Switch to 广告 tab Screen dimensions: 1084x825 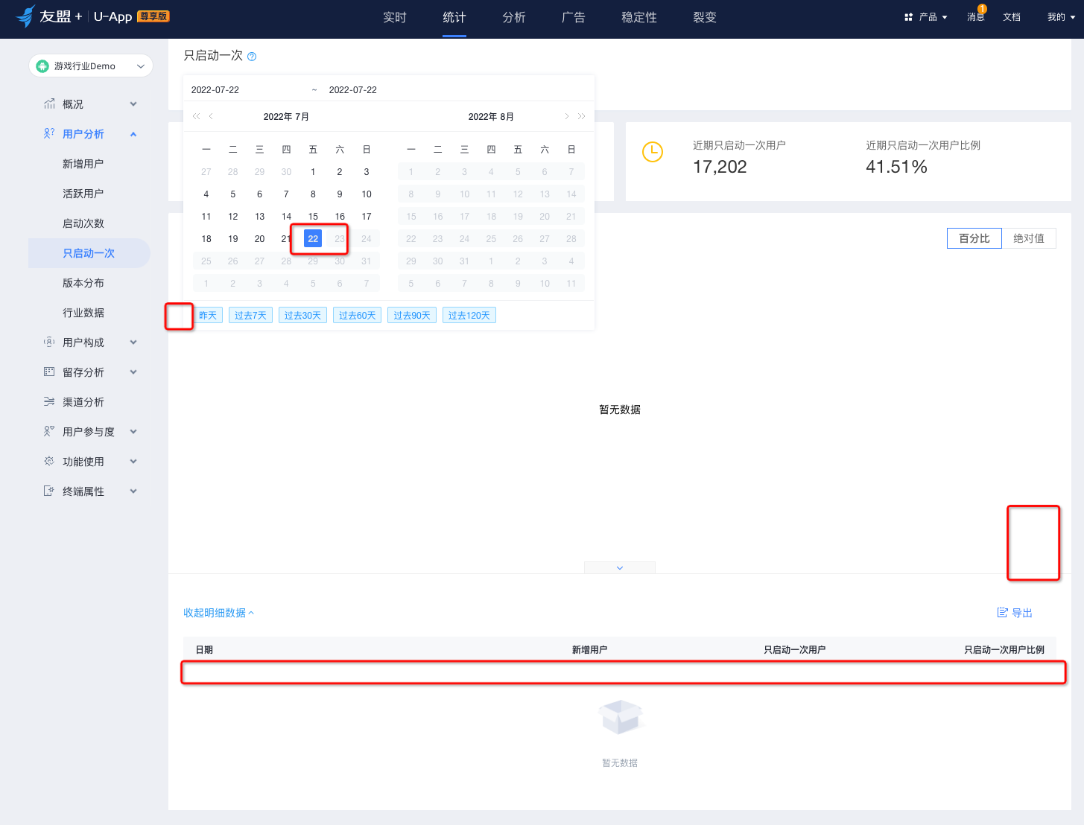[574, 17]
